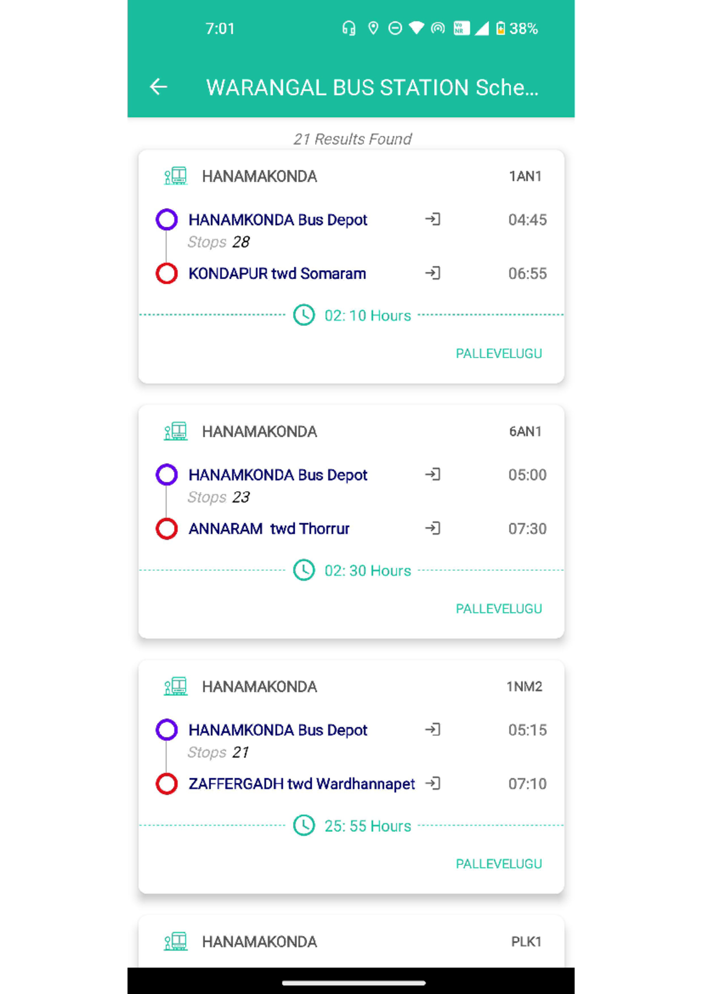The width and height of the screenshot is (703, 994).
Task: Tap red destination circle for ZAFFERGADH
Action: point(167,784)
